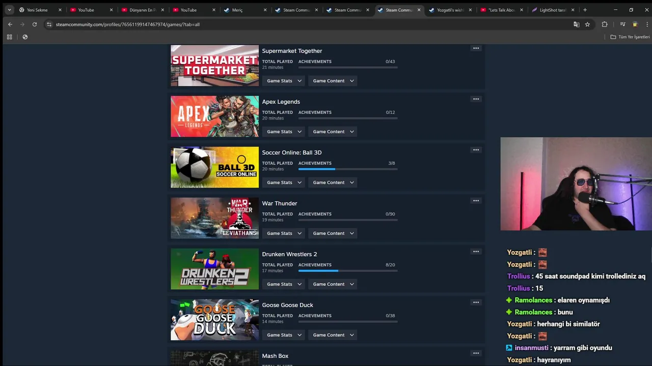Open a new tab with plus button
Image resolution: width=652 pixels, height=366 pixels.
pos(585,10)
